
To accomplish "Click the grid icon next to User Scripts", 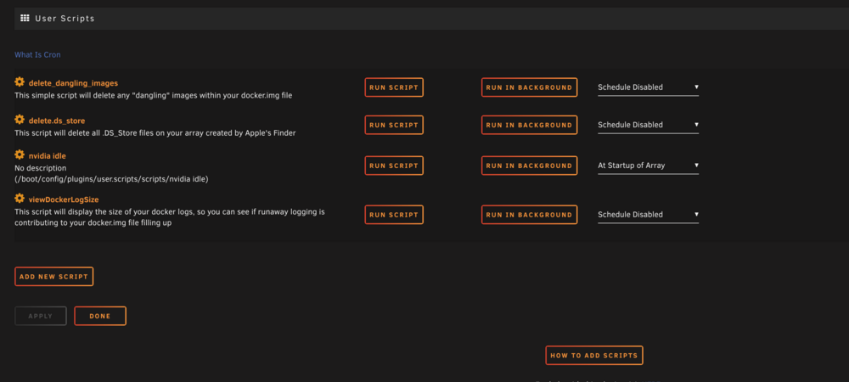I will pyautogui.click(x=25, y=19).
